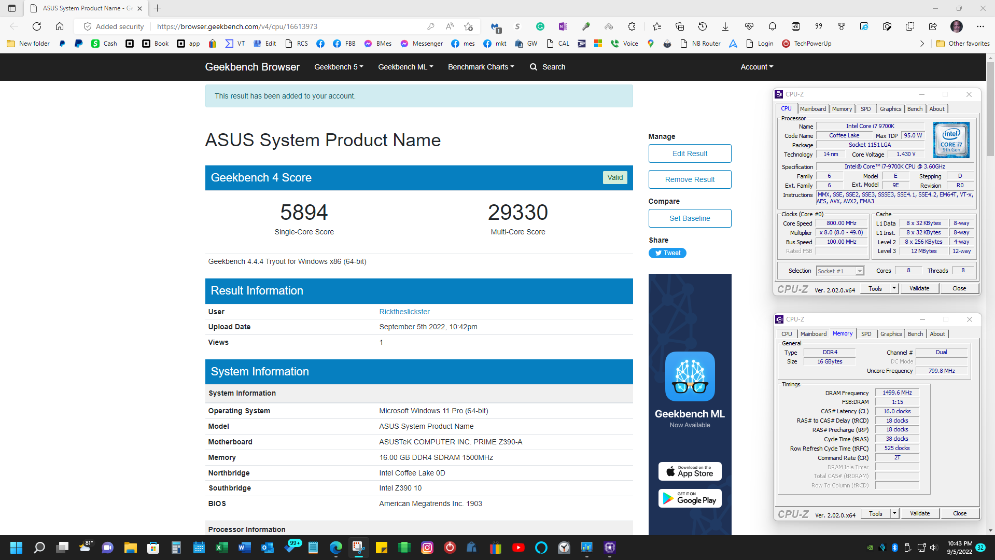Click Validate in lower CPU-Z window

click(920, 514)
